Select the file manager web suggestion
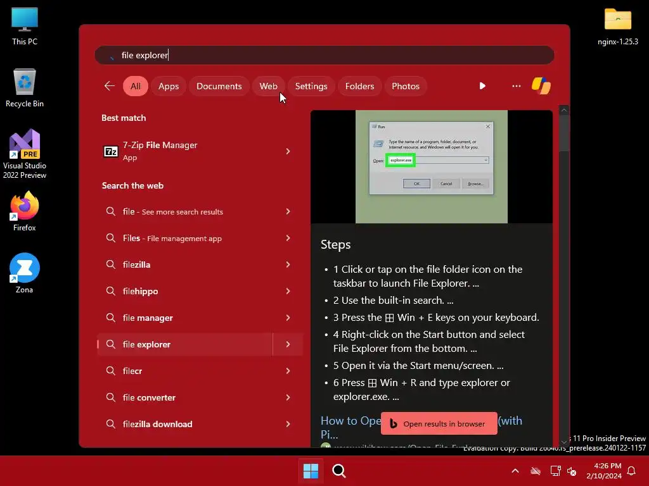 (184, 318)
